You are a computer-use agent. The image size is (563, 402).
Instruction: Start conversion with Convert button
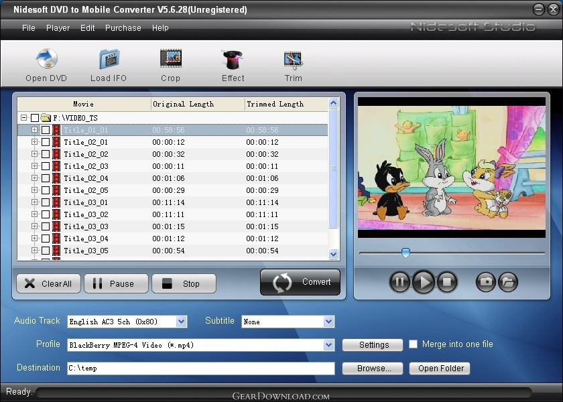pos(300,282)
